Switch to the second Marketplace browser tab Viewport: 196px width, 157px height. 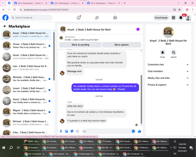click(x=31, y=3)
